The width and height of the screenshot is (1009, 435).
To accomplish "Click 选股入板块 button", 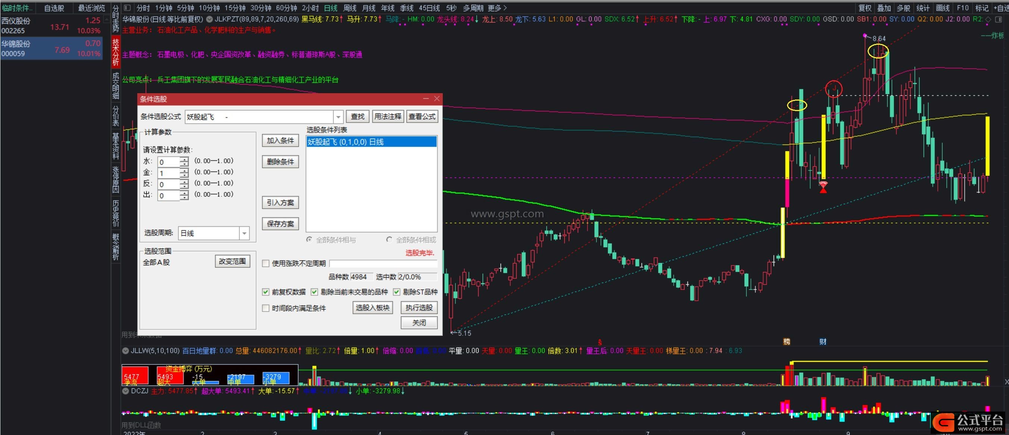I will (x=372, y=308).
